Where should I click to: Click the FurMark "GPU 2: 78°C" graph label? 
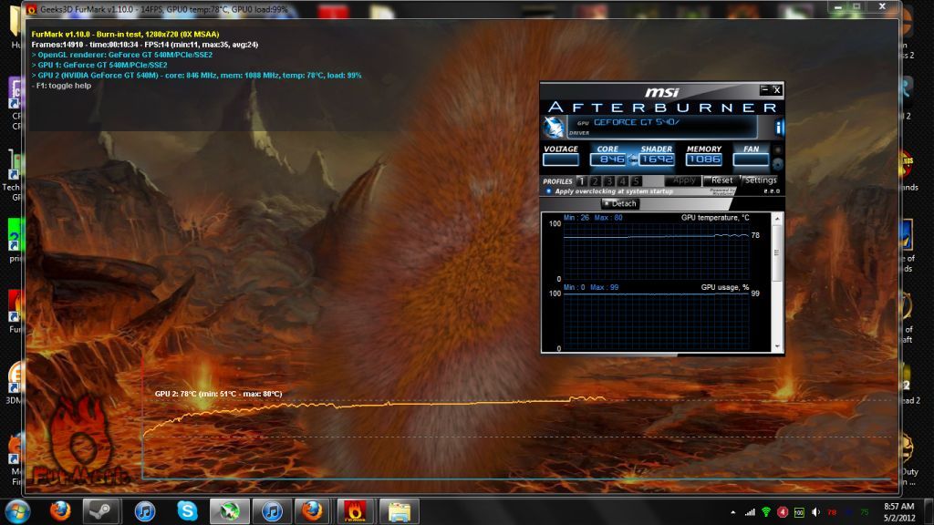point(219,394)
